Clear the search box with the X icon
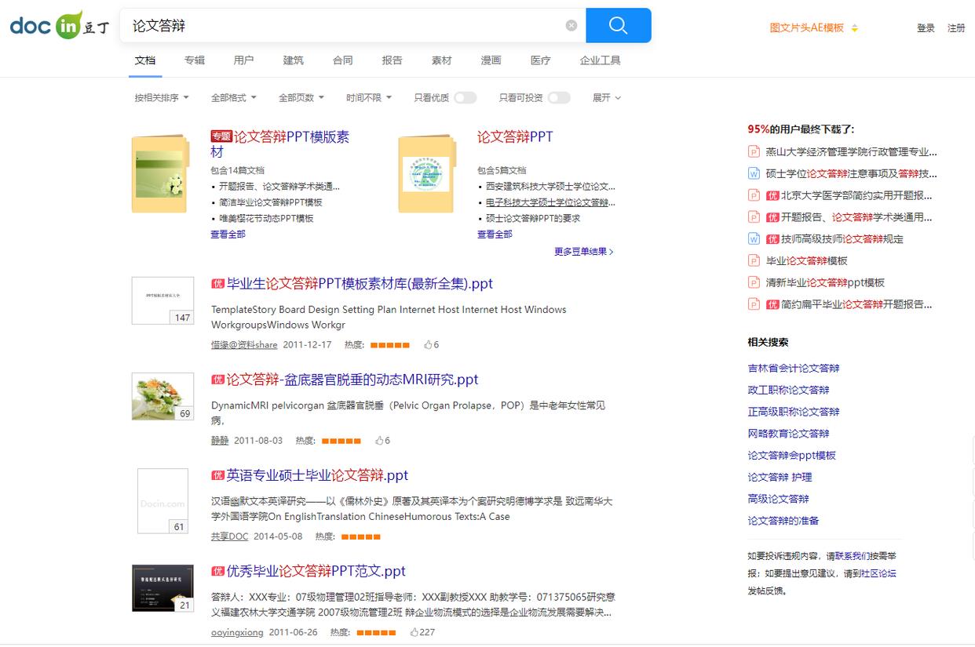This screenshot has height=647, width=975. 571,26
